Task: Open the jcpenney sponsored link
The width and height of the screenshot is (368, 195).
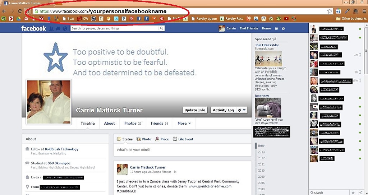Action: point(262,96)
